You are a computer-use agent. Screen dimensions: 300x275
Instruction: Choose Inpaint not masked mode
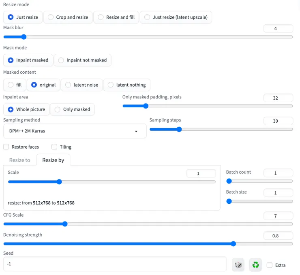82,60
